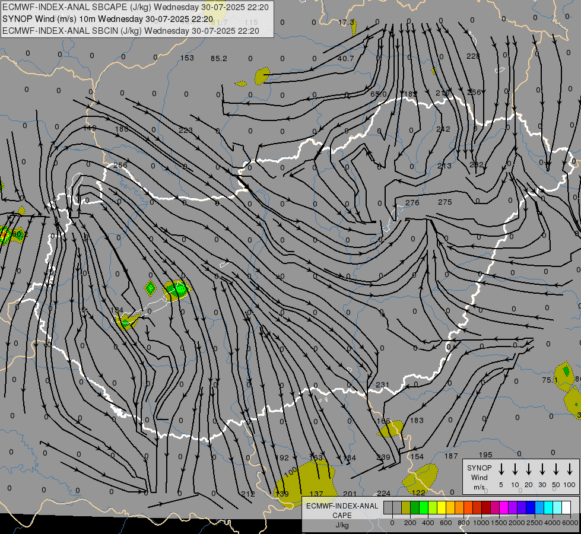Viewport: 581px width, 534px height.
Task: Select the pure blue CAPE legend swatch
Action: [x=530, y=508]
